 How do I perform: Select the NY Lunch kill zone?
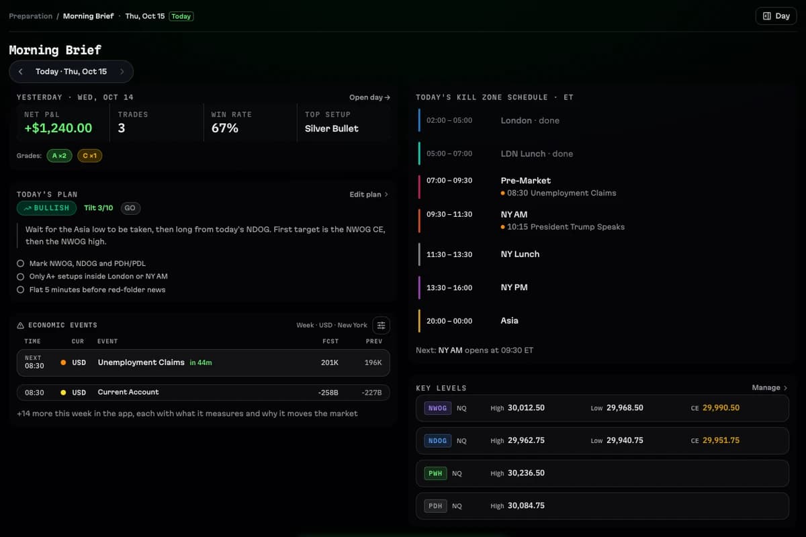point(603,254)
